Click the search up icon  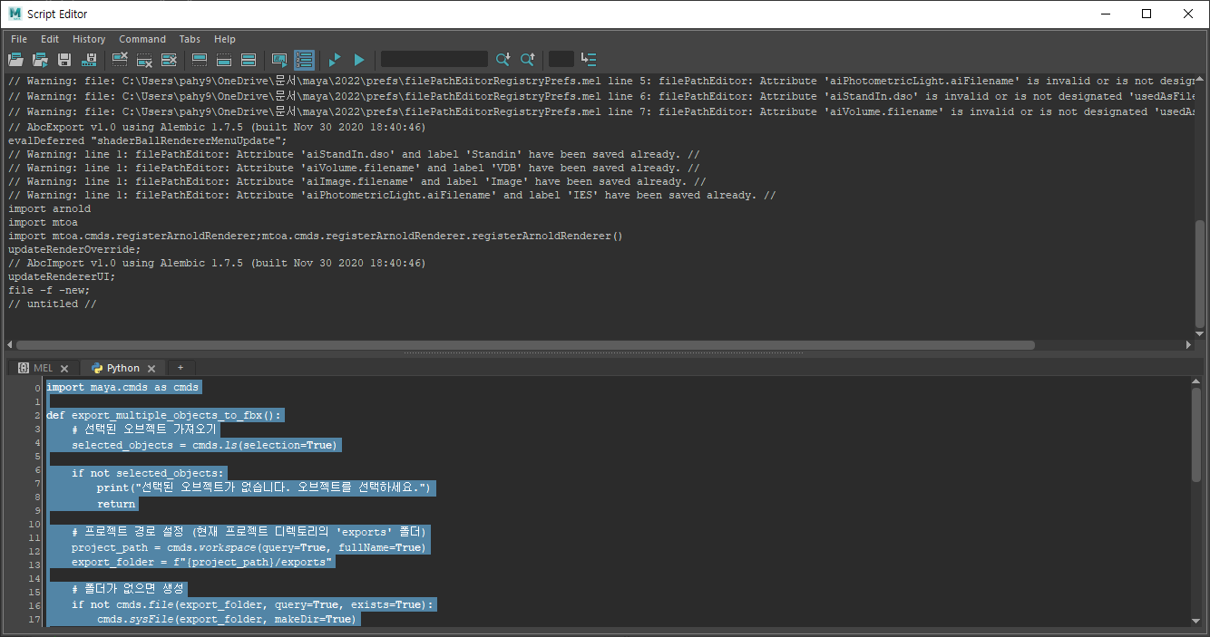[527, 60]
